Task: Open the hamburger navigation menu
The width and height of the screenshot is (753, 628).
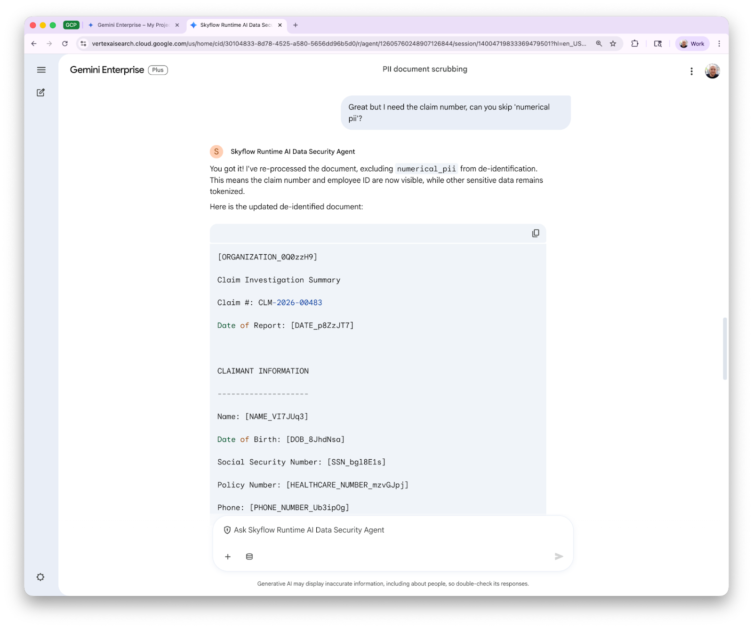Action: pos(41,70)
